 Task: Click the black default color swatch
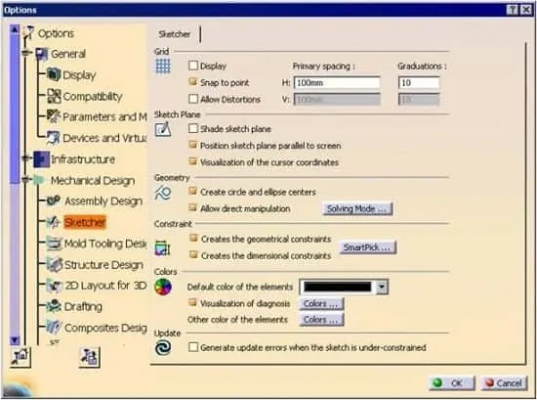[338, 287]
